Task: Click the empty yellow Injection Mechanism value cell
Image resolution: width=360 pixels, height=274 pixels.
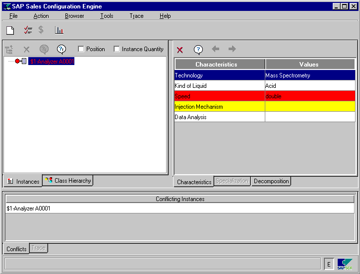Action: click(310, 107)
